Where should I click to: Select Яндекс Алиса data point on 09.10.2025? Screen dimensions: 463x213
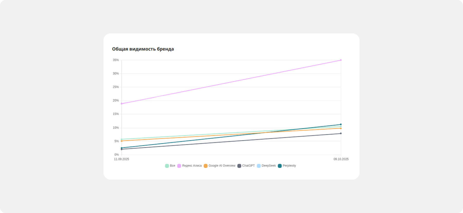pyautogui.click(x=341, y=60)
